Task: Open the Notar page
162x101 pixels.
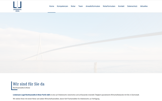Action: pos(73,6)
